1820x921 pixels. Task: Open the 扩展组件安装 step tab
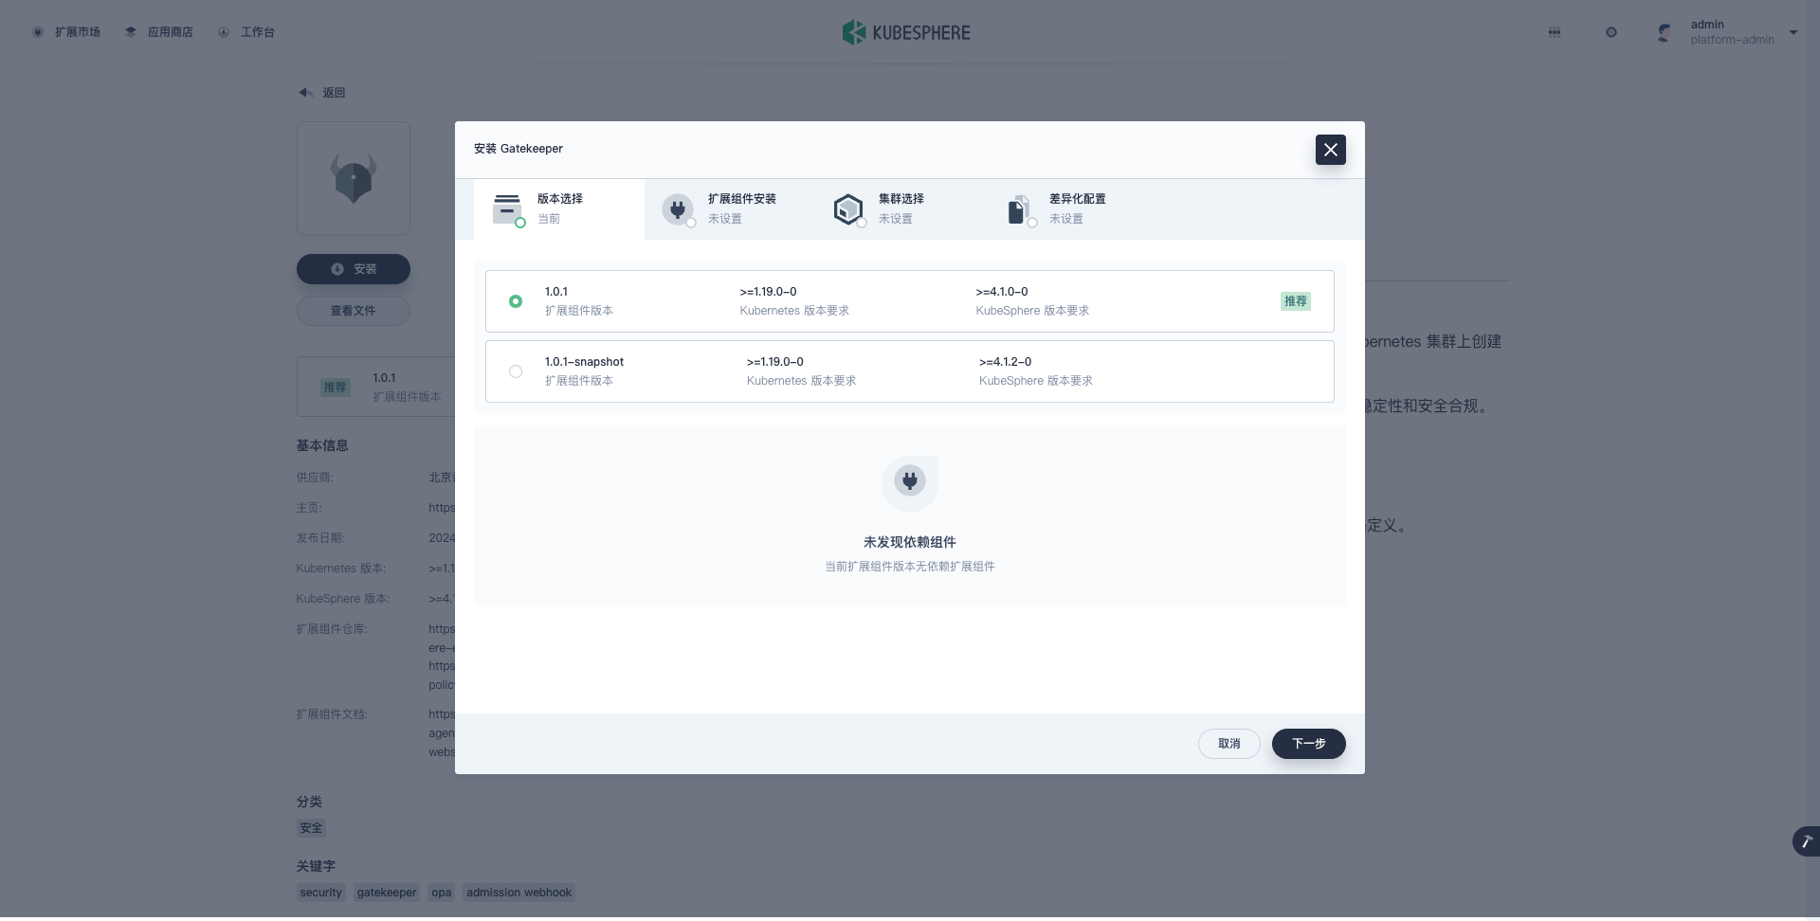point(730,208)
